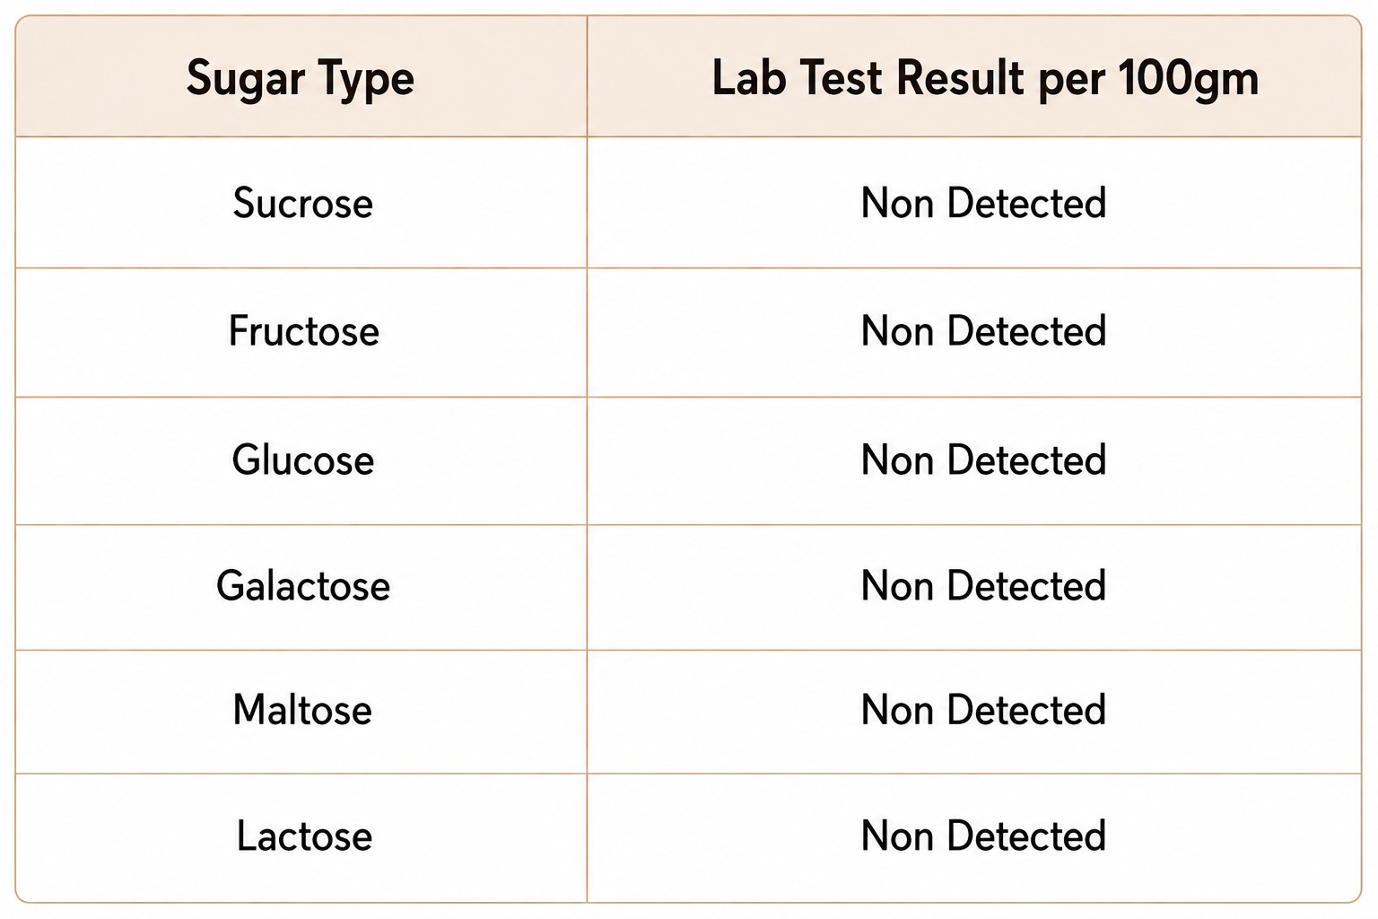Click Non Detected result for Lactose
This screenshot has height=919, width=1378.
(x=983, y=836)
